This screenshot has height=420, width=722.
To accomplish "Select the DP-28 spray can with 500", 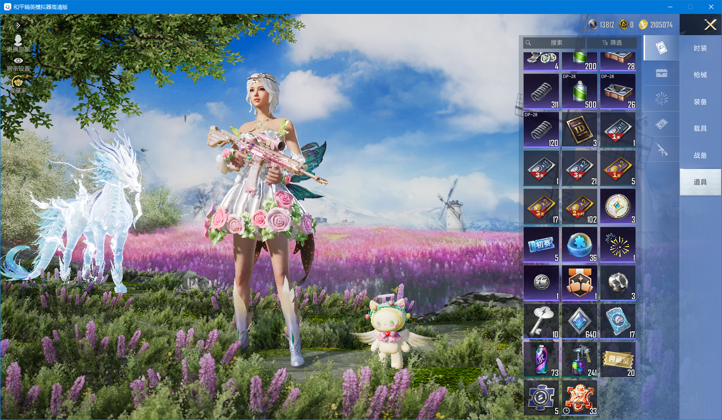I will coord(580,91).
